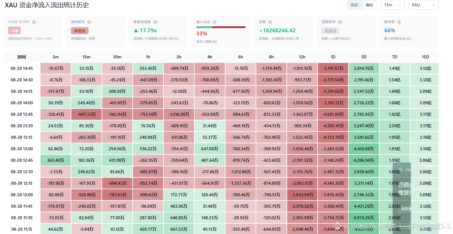Viewport: 453px width, 234px height.
Task: Click the -5,191.57万 cell
Action: [333, 68]
